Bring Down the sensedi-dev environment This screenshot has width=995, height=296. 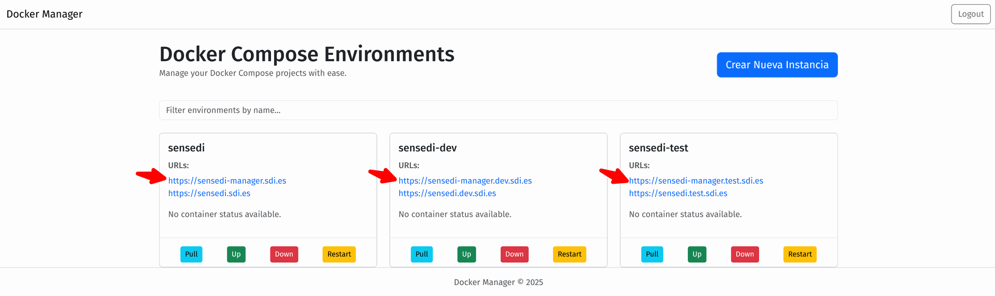pos(514,254)
